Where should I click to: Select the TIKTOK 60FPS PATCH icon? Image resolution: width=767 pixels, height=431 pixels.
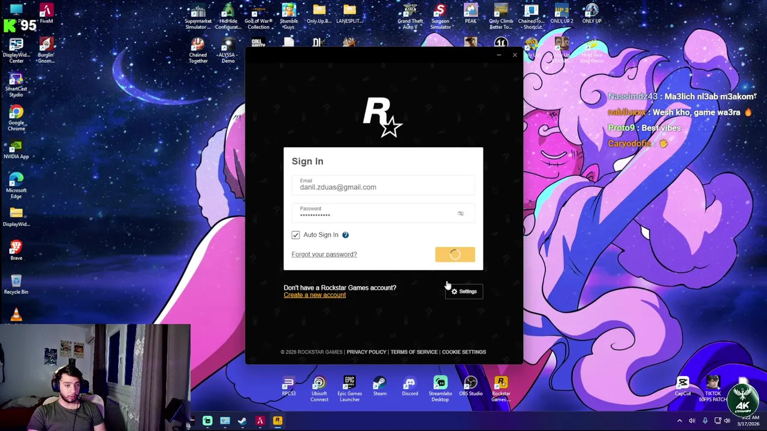click(712, 389)
